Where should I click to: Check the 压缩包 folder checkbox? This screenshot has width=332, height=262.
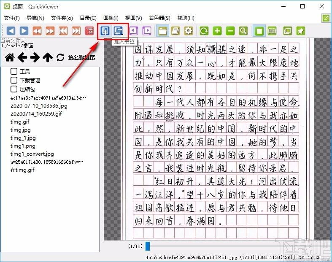point(14,89)
